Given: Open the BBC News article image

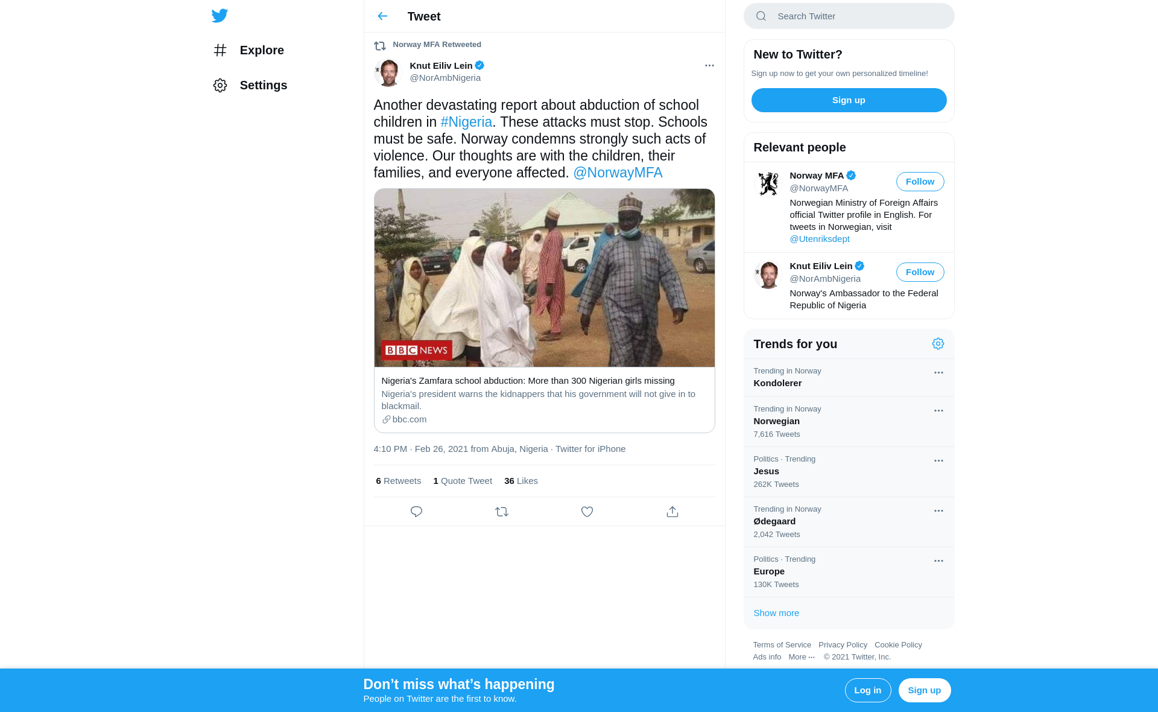Looking at the screenshot, I should pos(544,278).
